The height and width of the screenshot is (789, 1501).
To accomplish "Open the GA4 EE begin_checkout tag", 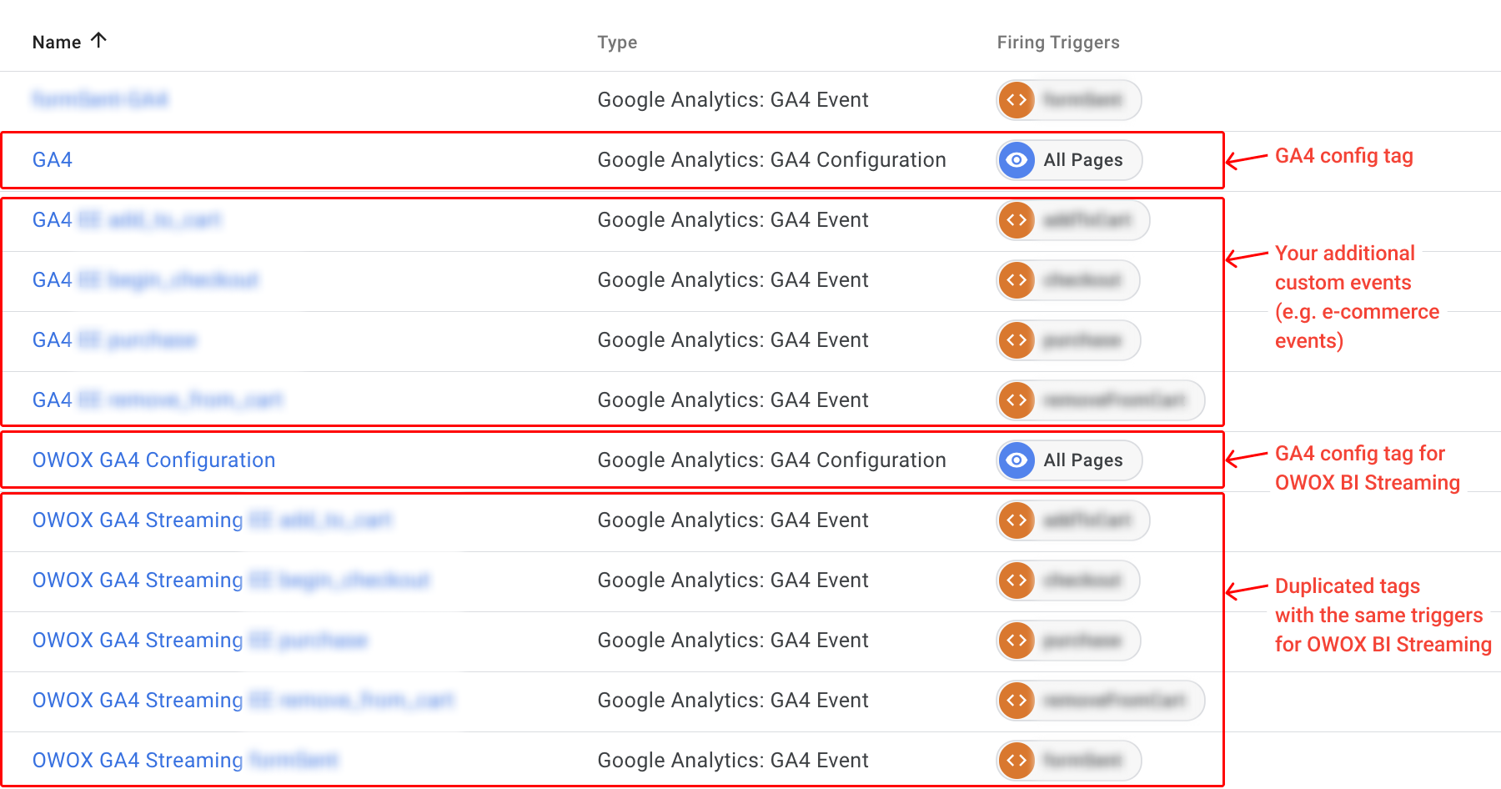I will (x=146, y=280).
